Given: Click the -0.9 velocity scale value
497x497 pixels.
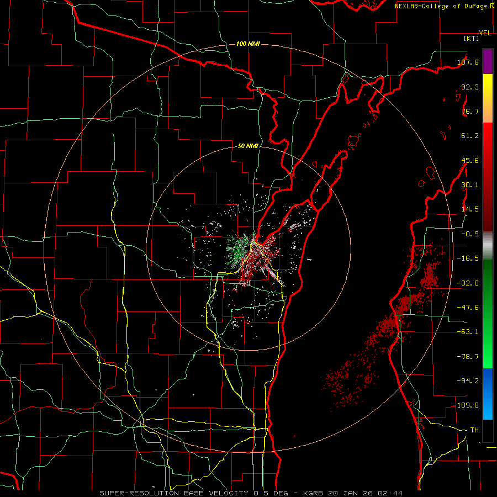Looking at the screenshot, I should pos(470,234).
